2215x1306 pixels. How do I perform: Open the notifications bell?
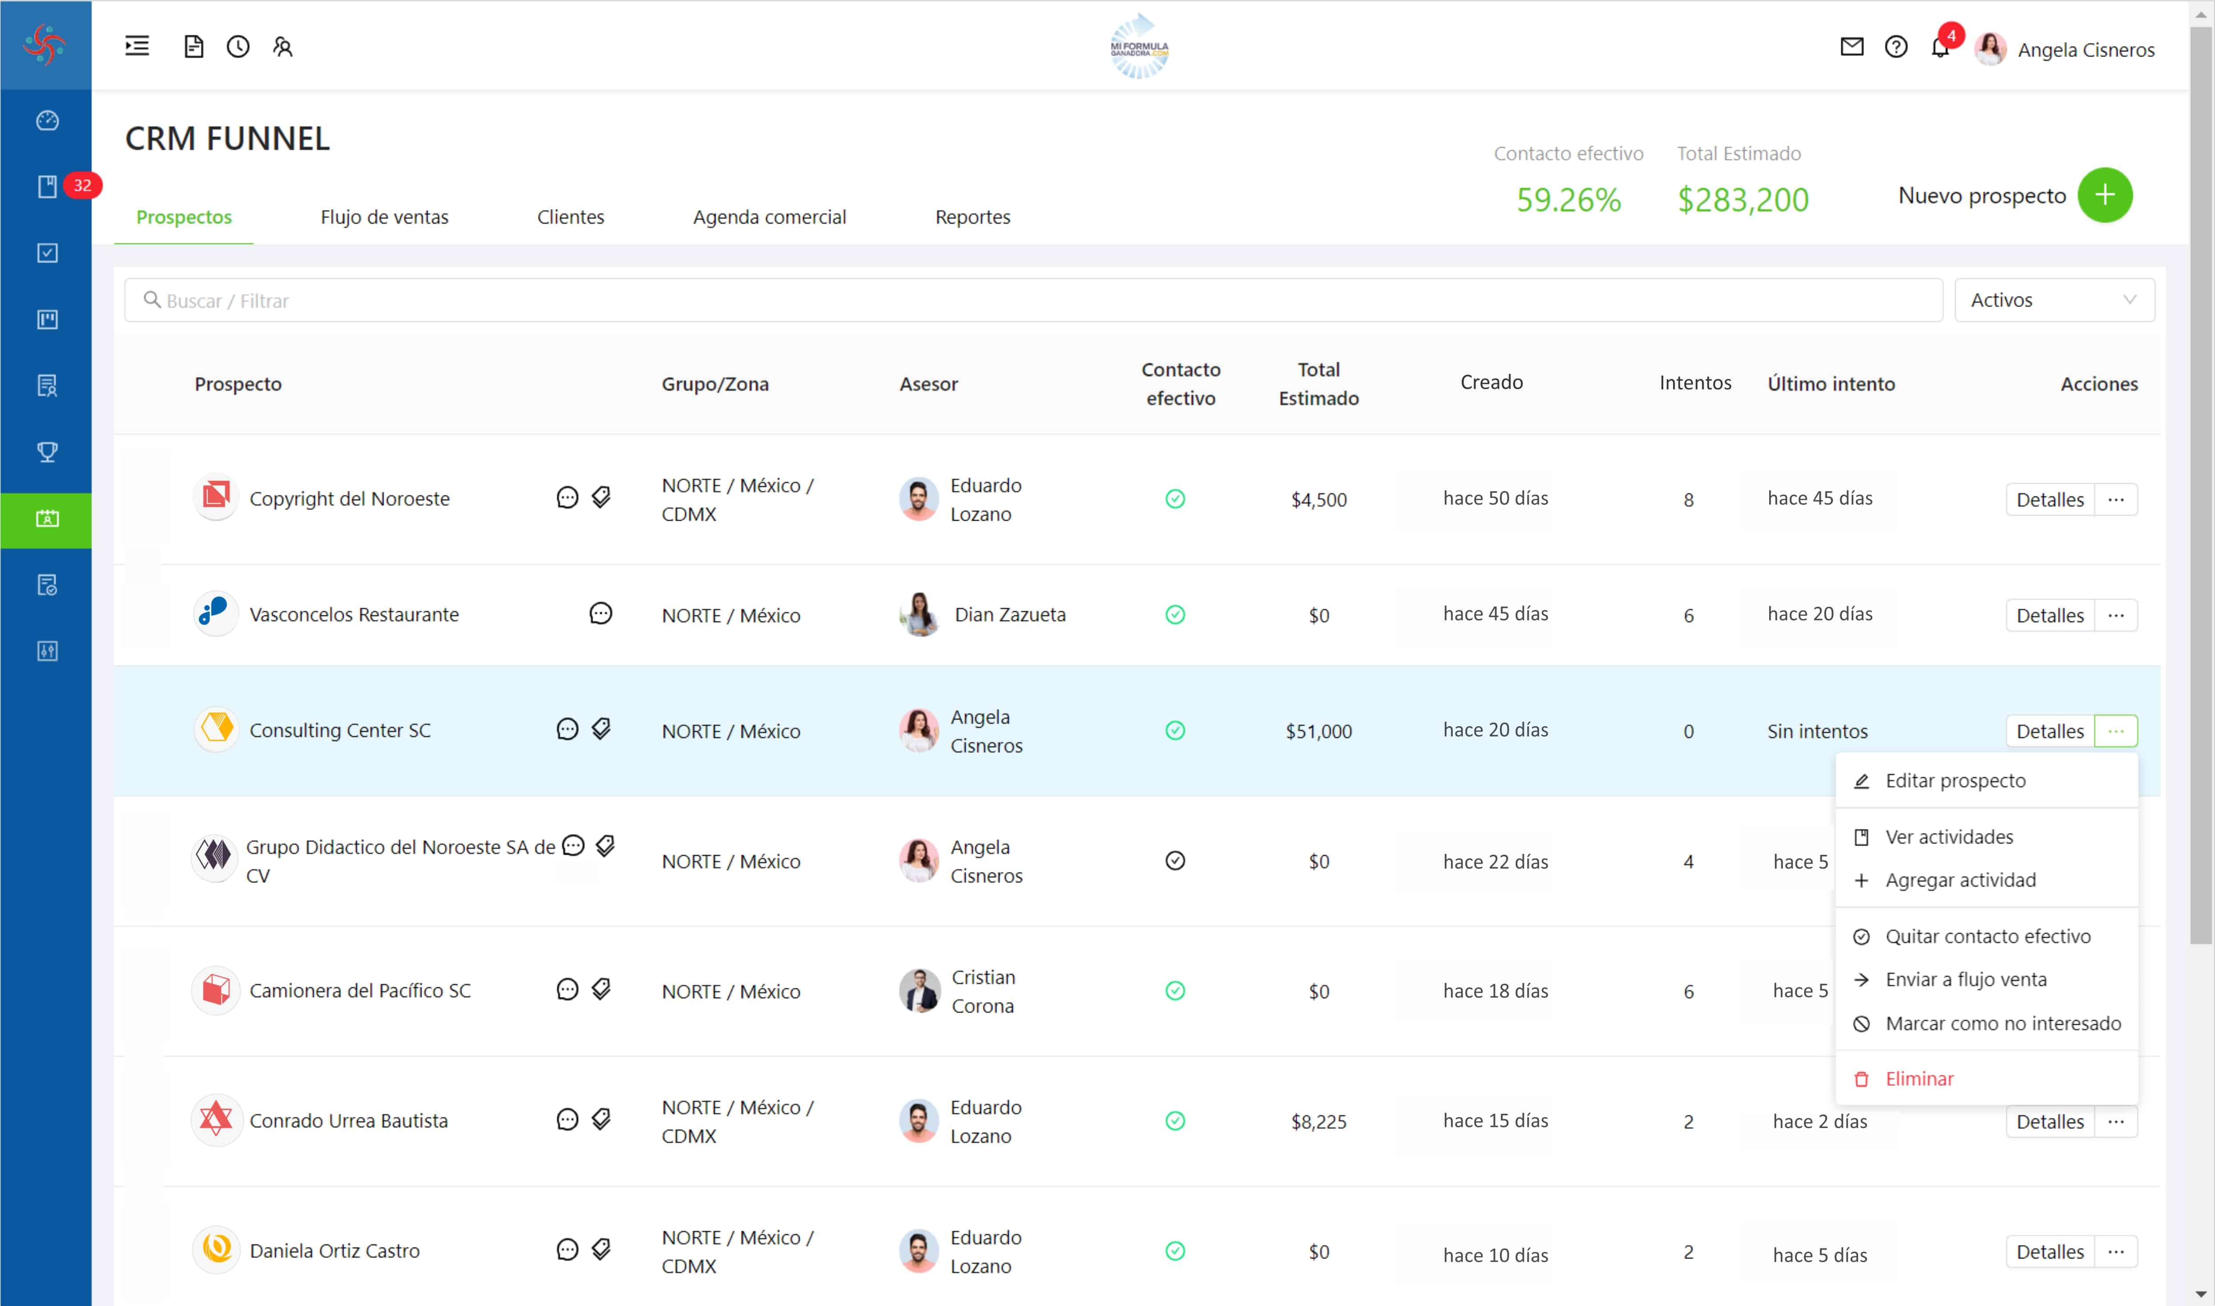1940,47
